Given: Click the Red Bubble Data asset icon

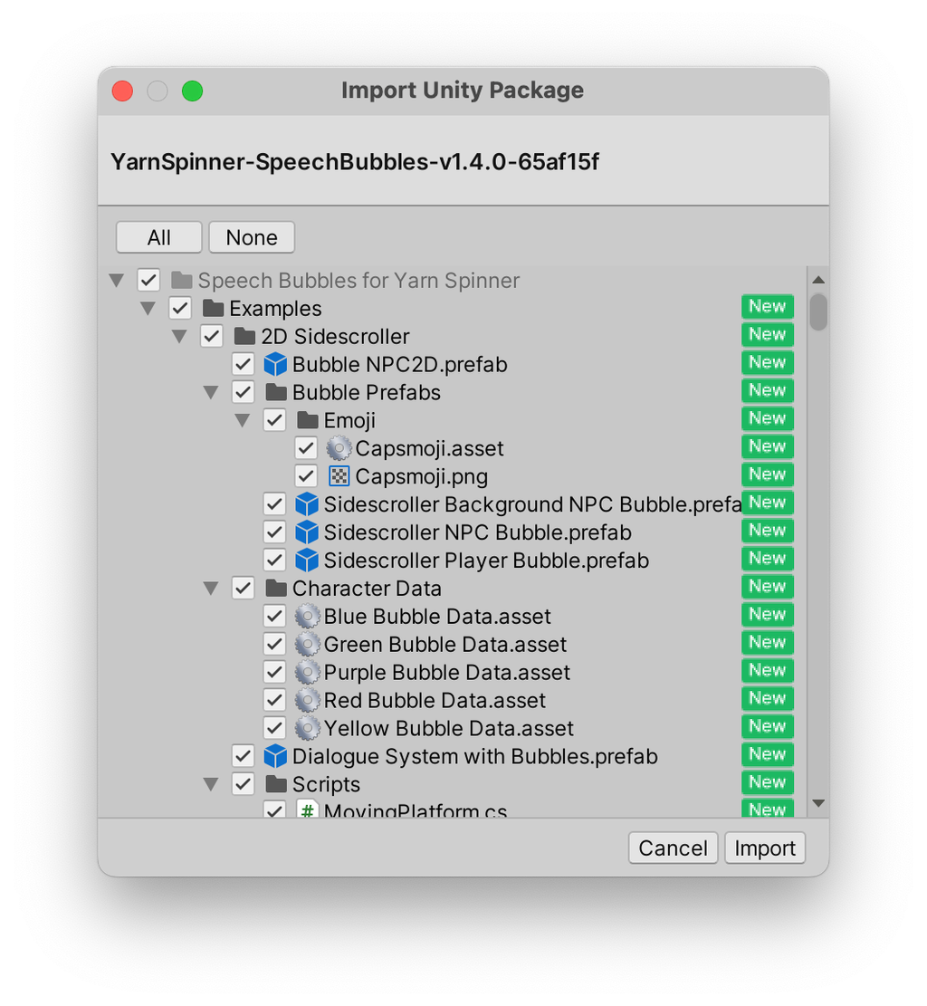Looking at the screenshot, I should point(307,701).
